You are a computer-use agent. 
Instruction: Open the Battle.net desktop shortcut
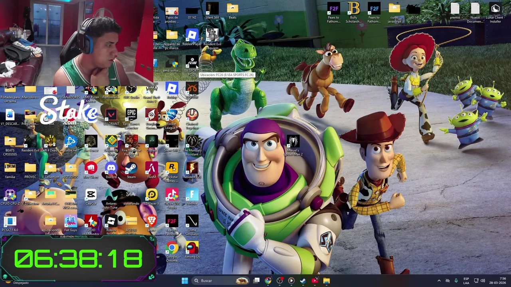point(71,144)
